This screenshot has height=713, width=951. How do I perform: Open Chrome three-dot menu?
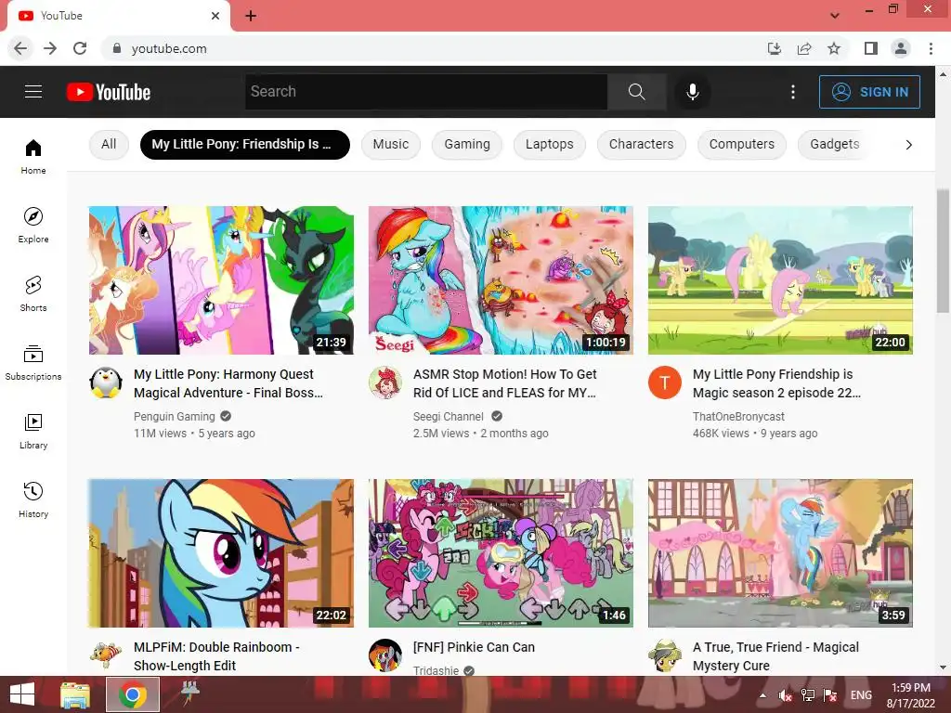pos(931,48)
